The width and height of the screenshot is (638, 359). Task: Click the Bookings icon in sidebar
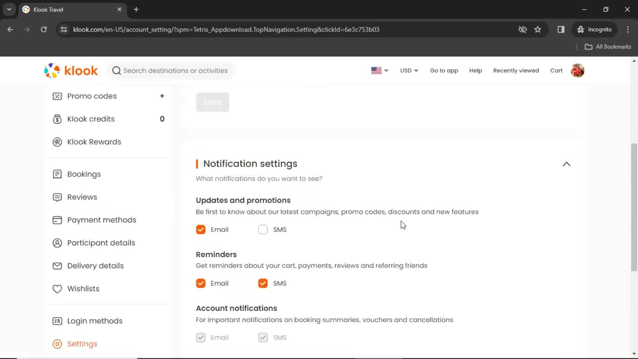tap(57, 174)
